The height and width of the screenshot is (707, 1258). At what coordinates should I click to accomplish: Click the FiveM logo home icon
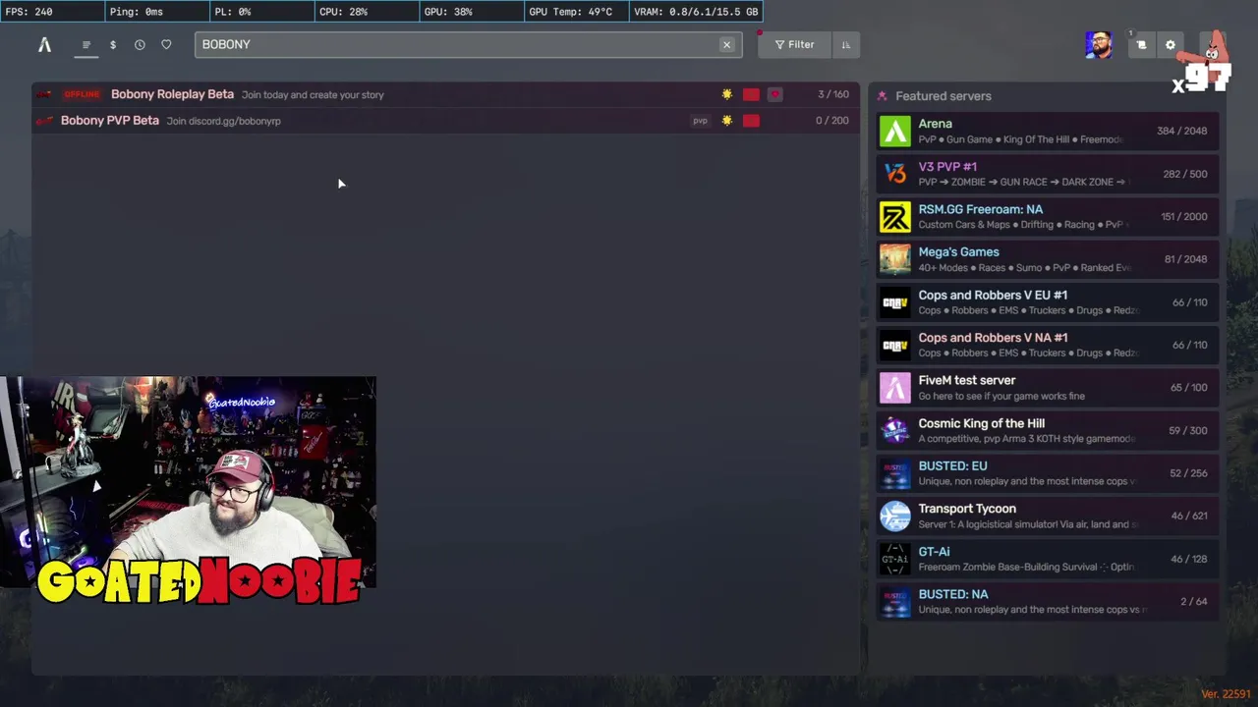[44, 44]
